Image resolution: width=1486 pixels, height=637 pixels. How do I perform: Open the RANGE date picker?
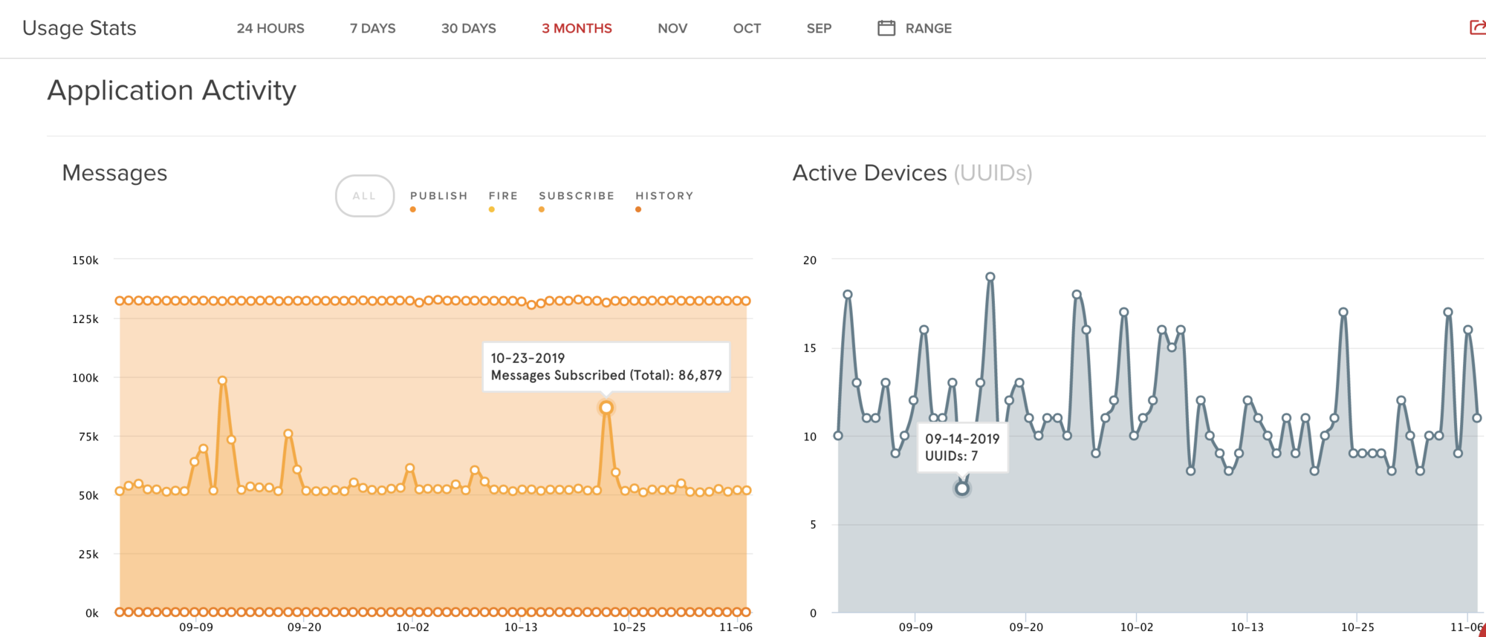click(x=928, y=28)
